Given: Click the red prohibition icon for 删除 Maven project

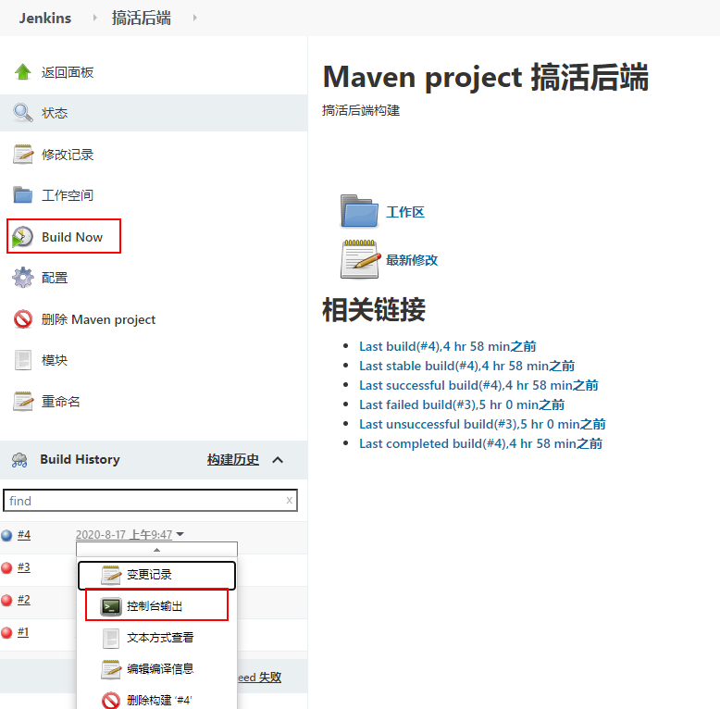Looking at the screenshot, I should [x=22, y=319].
